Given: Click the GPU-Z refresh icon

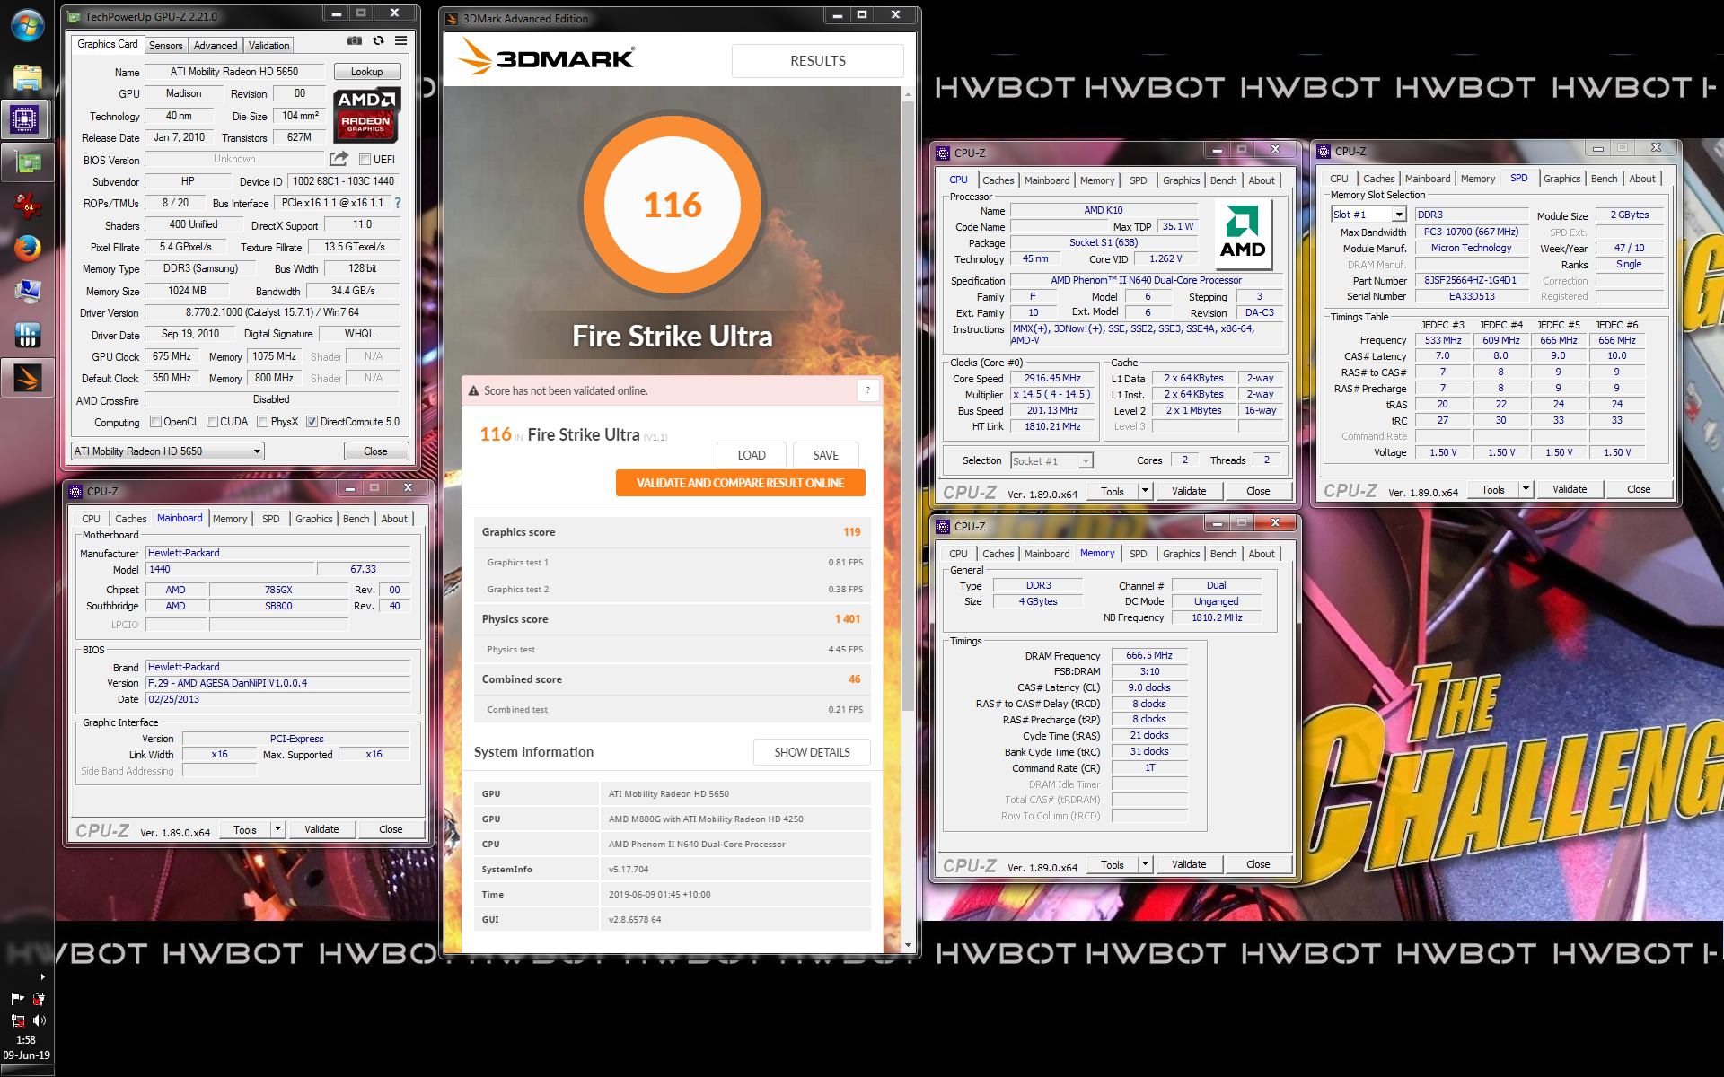Looking at the screenshot, I should [378, 41].
